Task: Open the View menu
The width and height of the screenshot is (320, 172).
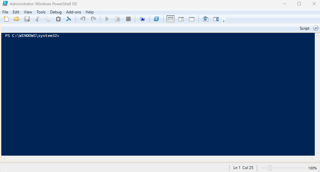Action: [28, 12]
